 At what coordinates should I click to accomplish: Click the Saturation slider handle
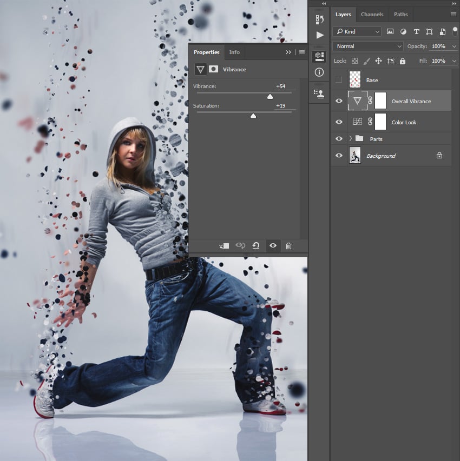253,116
